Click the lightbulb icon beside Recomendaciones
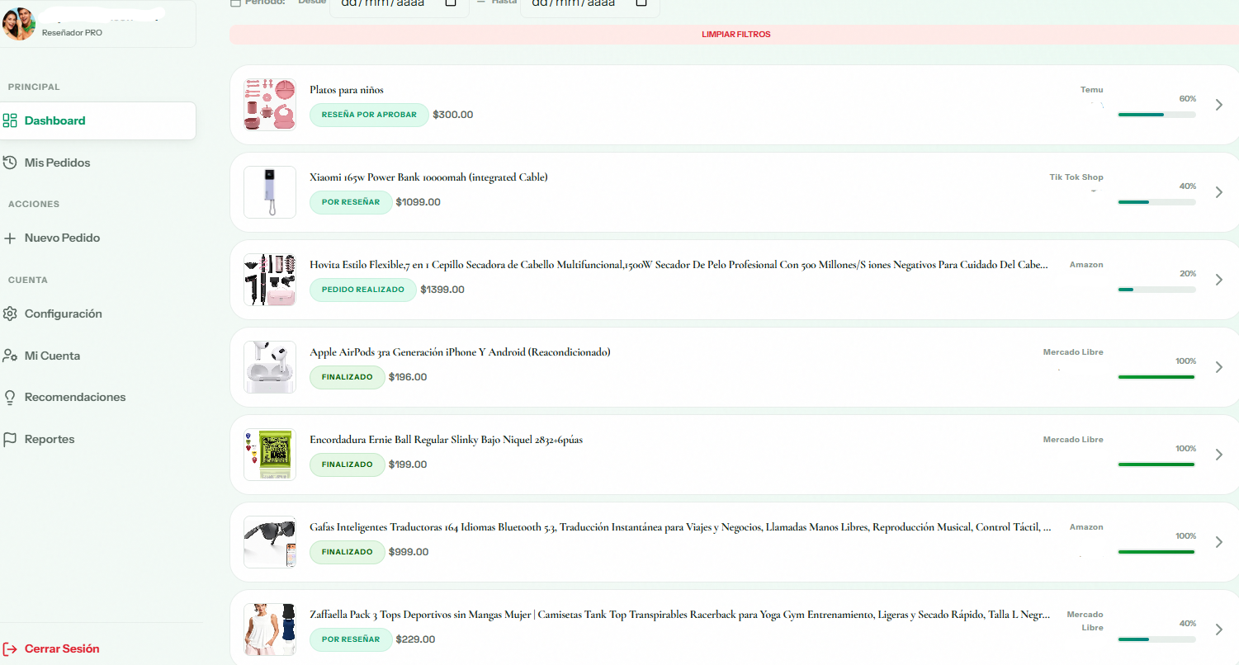Viewport: 1239px width, 665px height. pos(10,397)
